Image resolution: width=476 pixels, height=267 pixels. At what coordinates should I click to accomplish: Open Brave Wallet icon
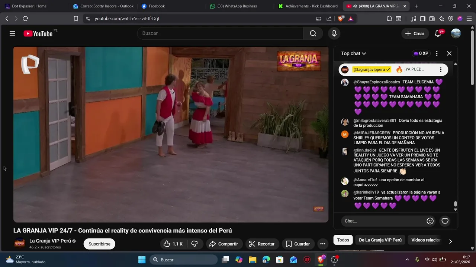tap(432, 19)
